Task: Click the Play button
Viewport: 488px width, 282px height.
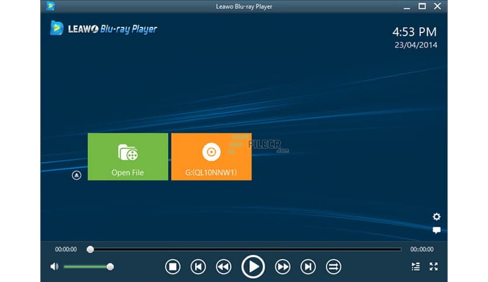Action: [x=253, y=266]
